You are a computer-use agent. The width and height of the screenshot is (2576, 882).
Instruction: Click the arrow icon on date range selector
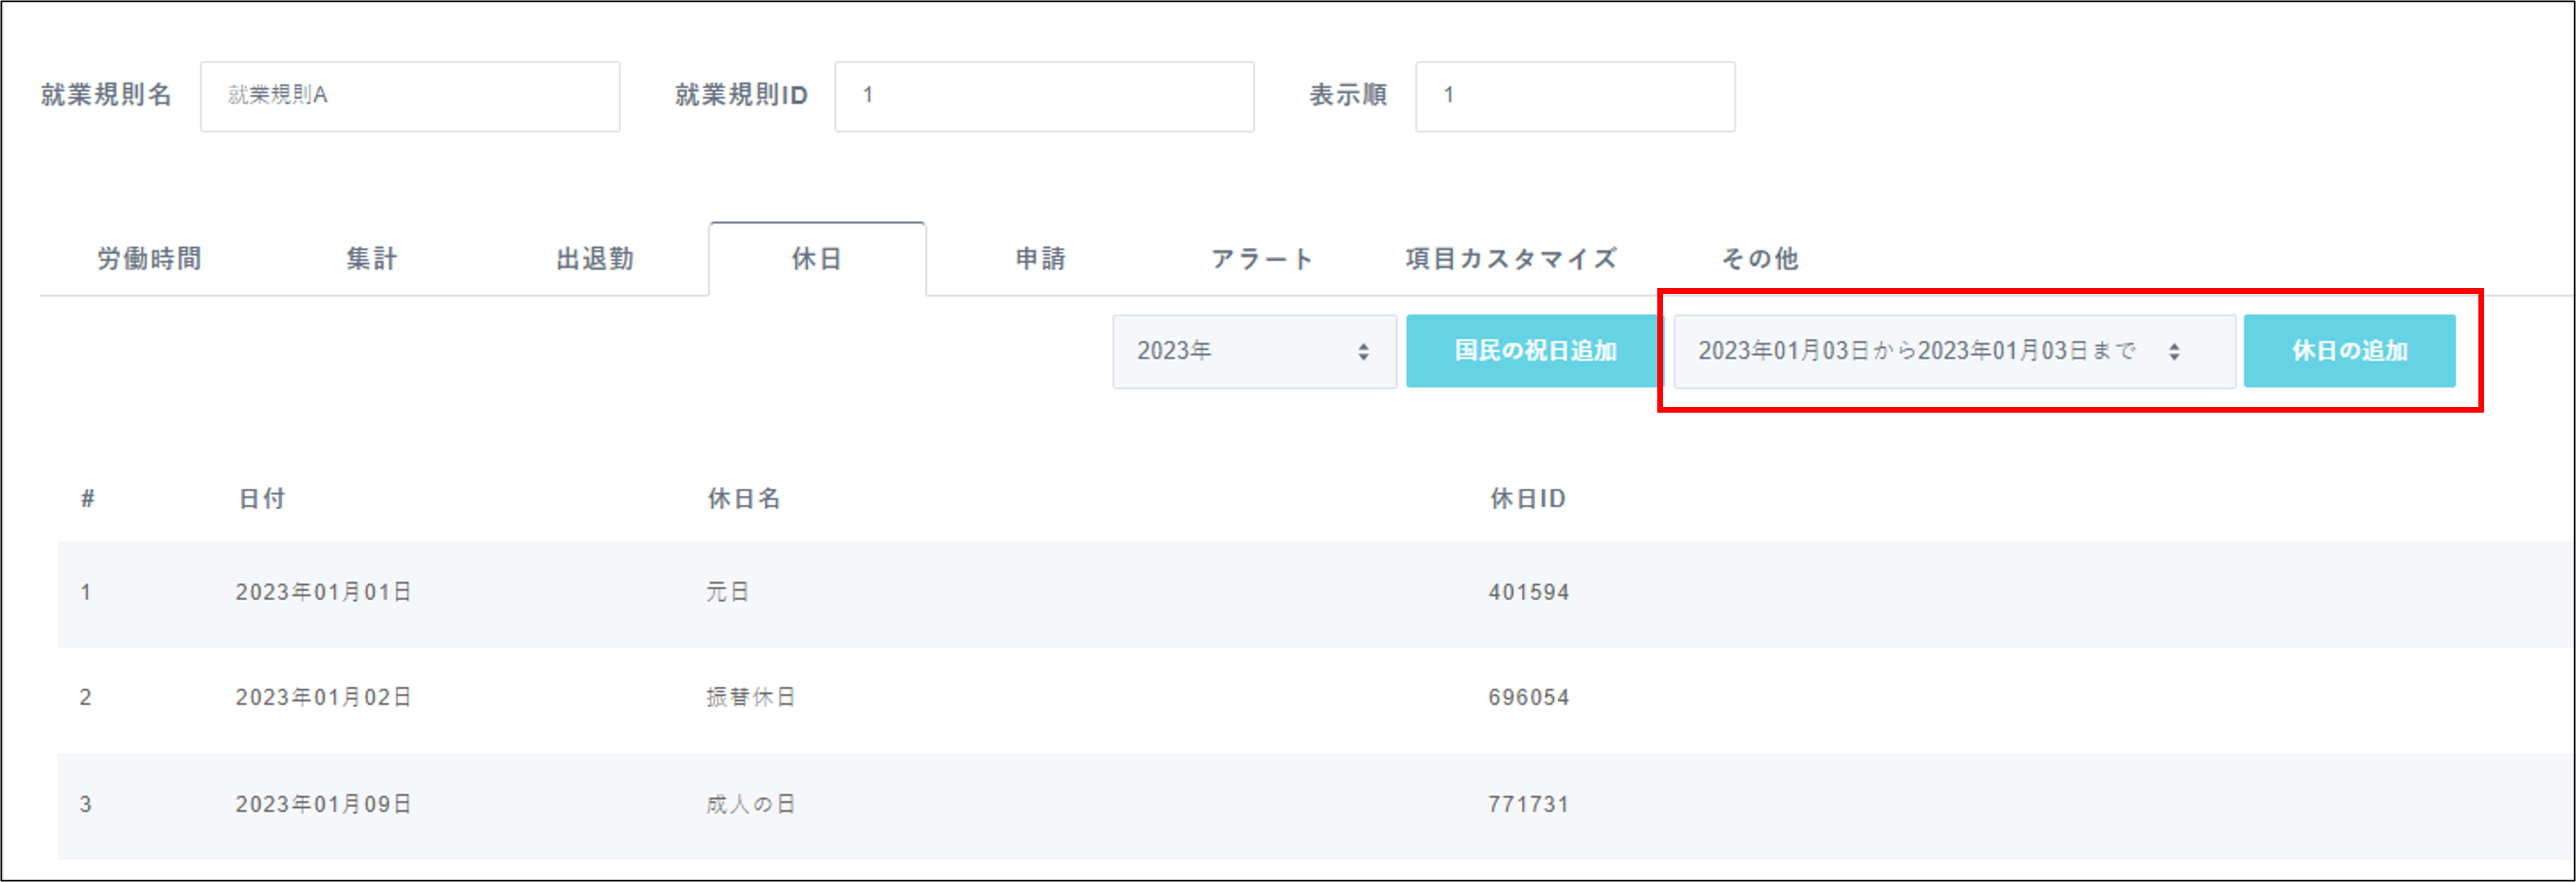coord(2174,352)
